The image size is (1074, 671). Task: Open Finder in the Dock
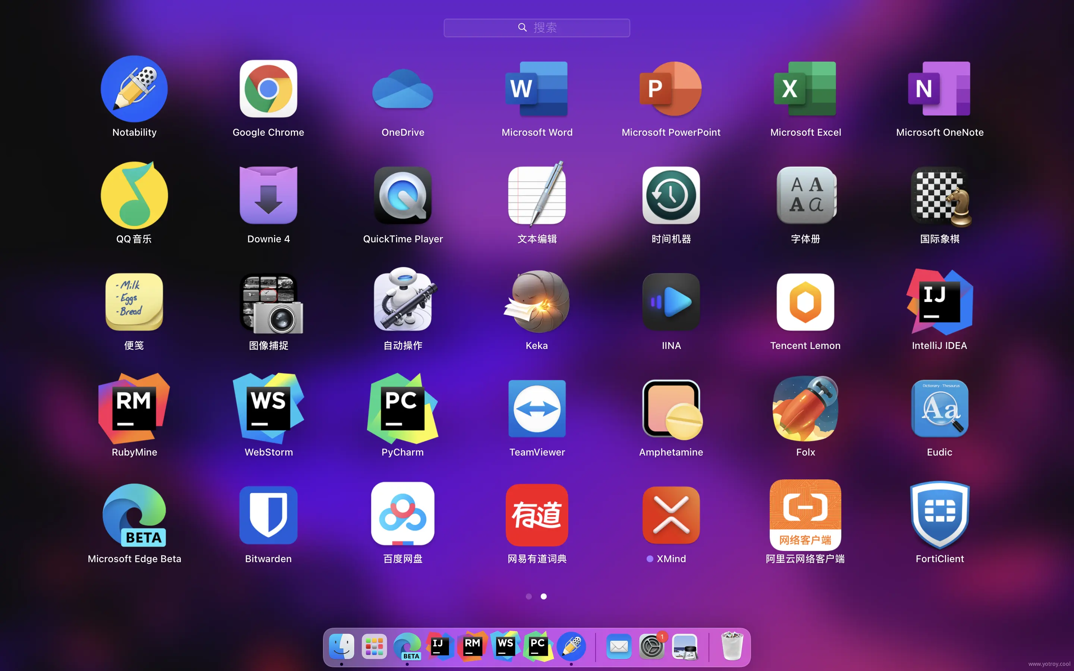point(342,647)
